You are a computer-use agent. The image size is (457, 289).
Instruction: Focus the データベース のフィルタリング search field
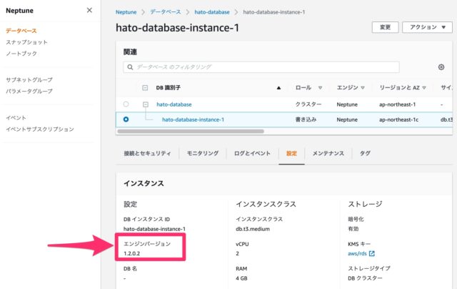coord(261,67)
